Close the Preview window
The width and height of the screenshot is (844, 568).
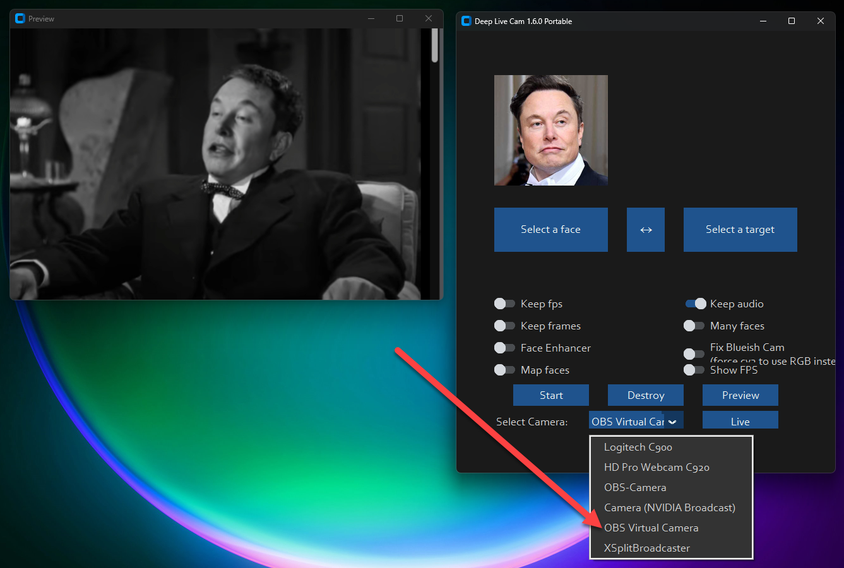coord(429,18)
